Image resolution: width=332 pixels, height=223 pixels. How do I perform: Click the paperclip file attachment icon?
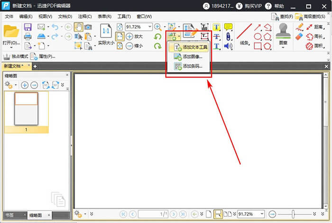(x=228, y=36)
